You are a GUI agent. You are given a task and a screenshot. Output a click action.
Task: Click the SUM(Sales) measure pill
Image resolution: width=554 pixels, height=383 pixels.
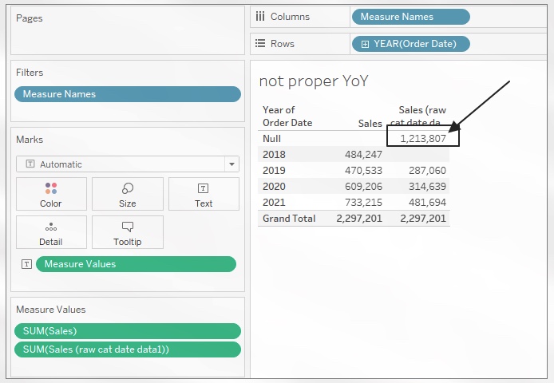coord(128,331)
